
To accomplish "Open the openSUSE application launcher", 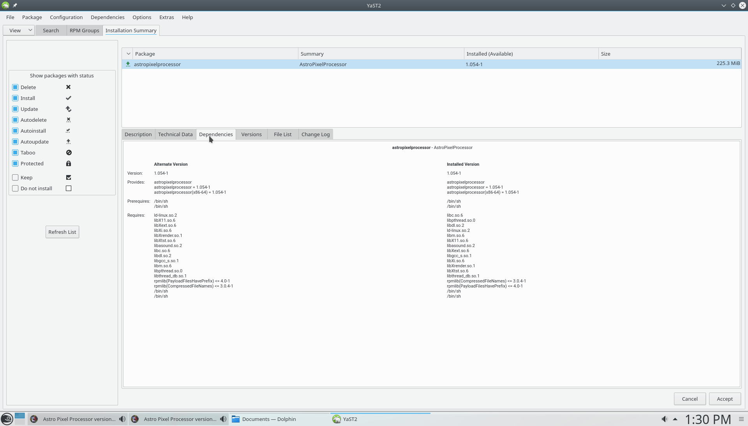I will click(7, 419).
